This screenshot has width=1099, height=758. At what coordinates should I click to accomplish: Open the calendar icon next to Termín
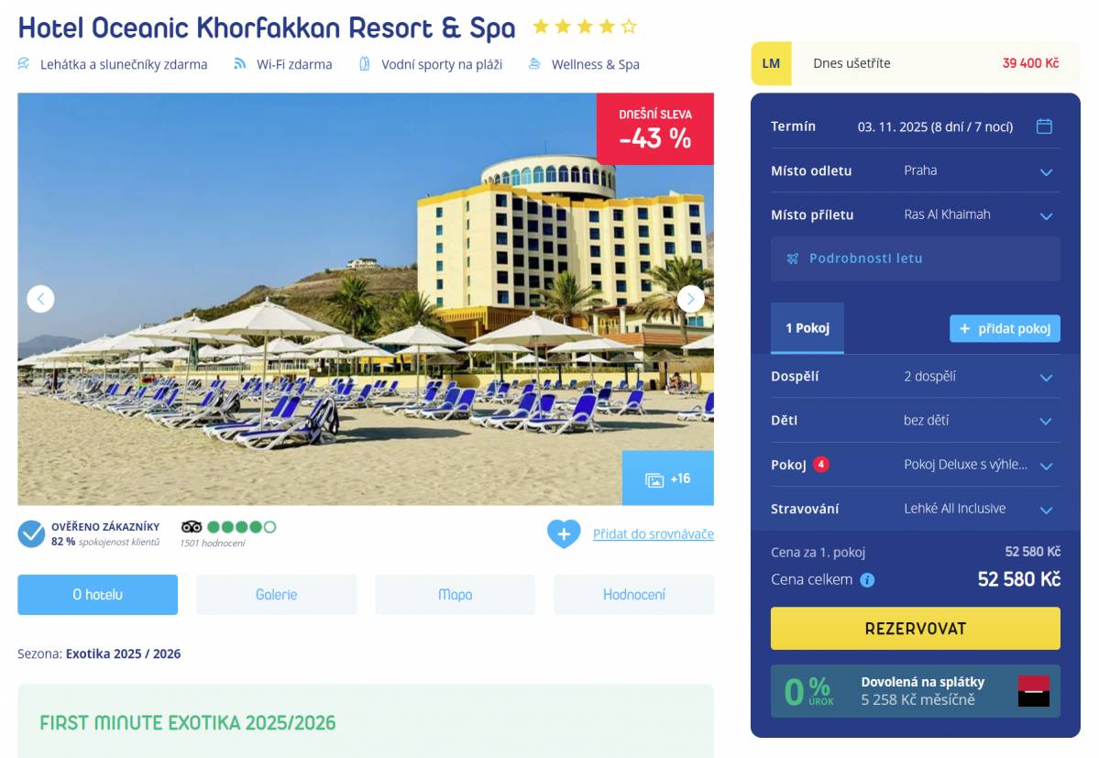point(1044,126)
